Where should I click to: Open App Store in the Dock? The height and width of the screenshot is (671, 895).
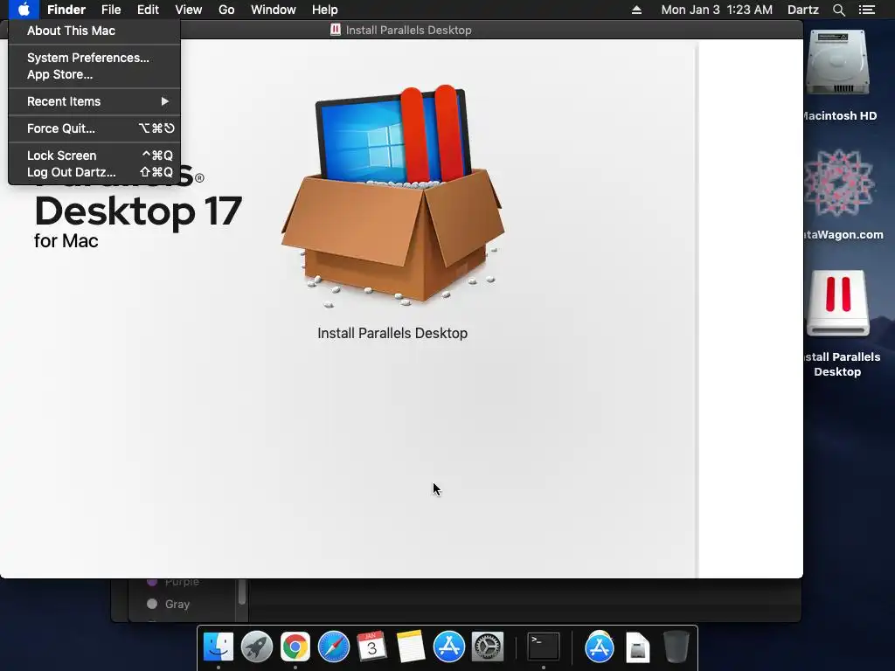point(449,647)
